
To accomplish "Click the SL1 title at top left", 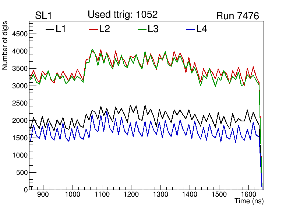I will pos(43,16).
